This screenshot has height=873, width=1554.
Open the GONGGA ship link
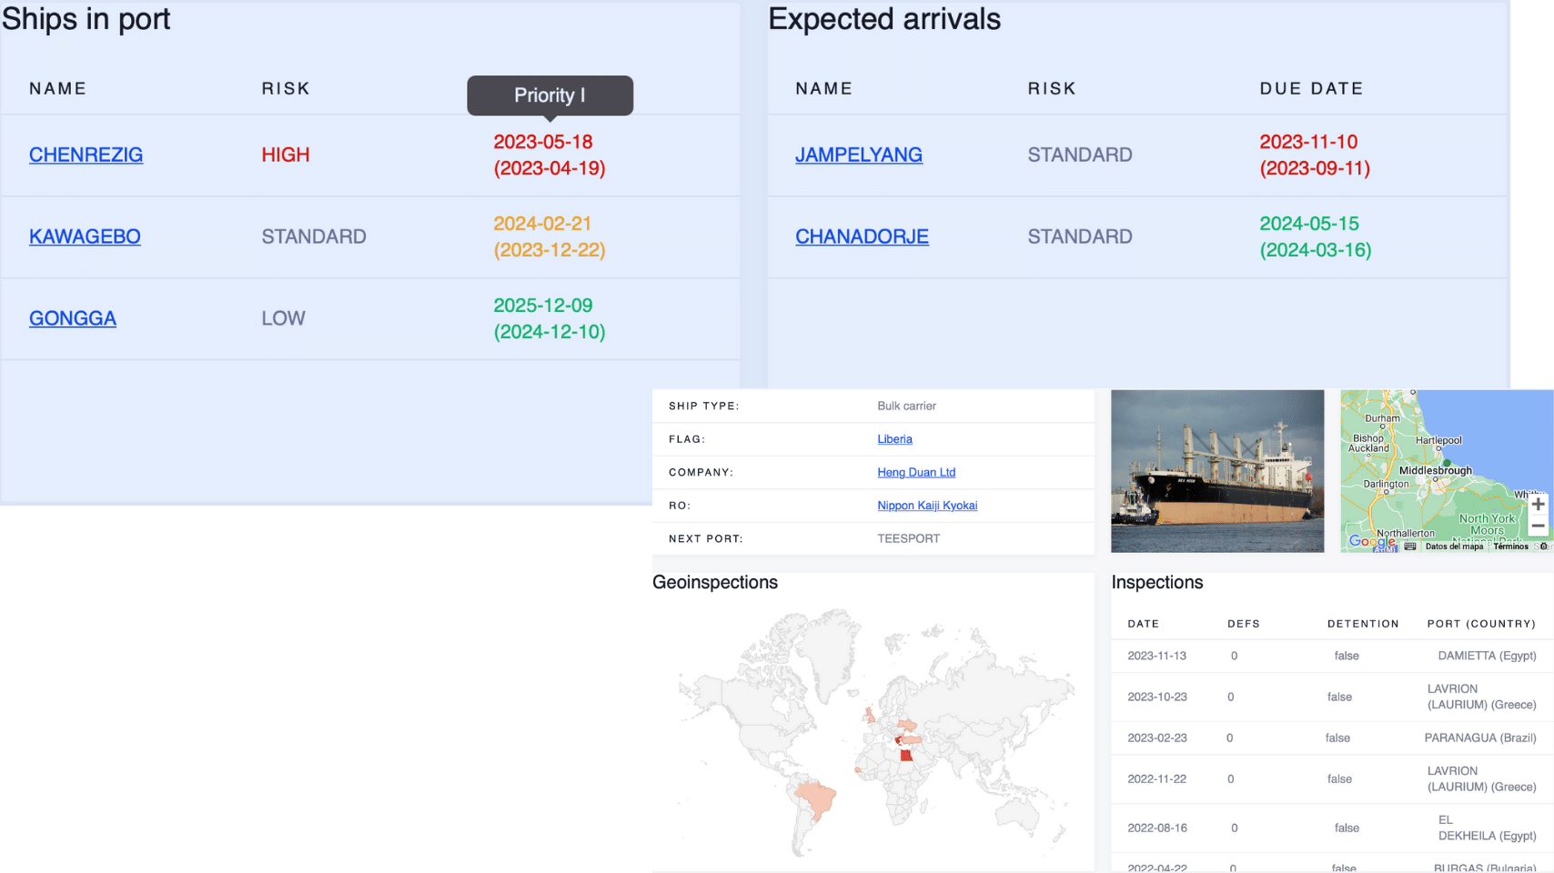[73, 318]
